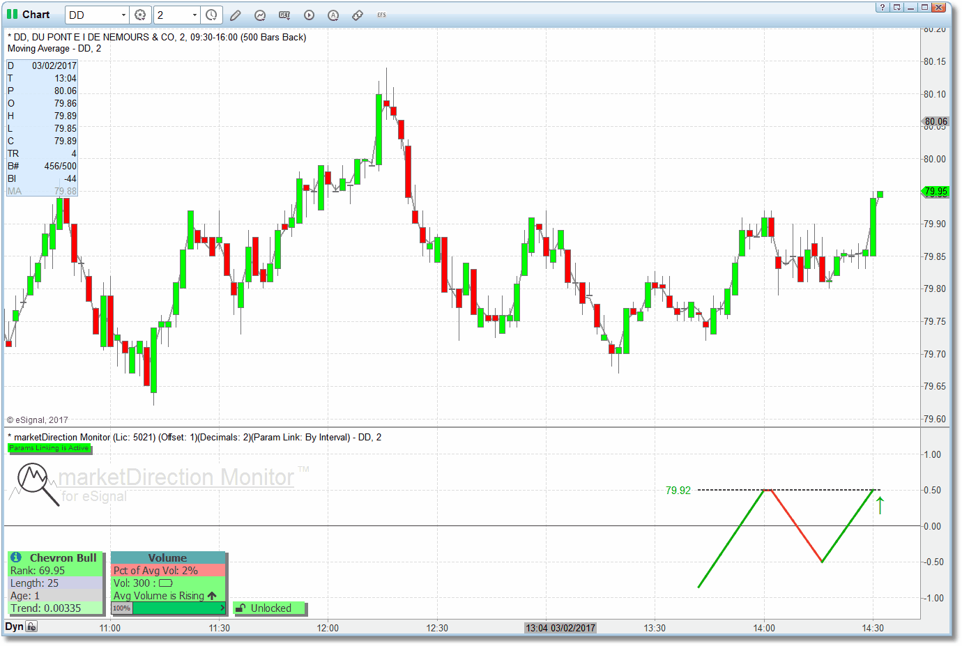Expand the DD symbol dropdown

pyautogui.click(x=123, y=15)
